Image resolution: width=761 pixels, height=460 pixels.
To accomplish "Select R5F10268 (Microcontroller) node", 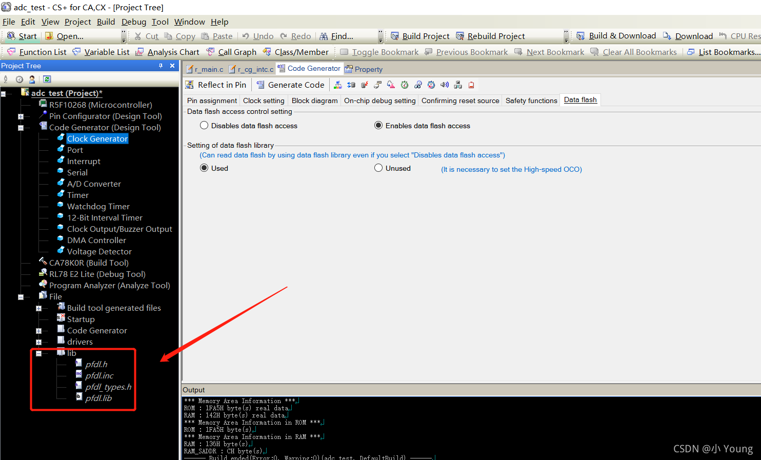I will (101, 105).
